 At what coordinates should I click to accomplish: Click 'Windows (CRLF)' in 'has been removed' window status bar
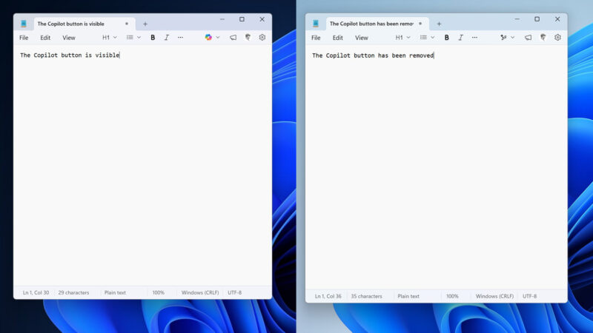[x=494, y=297]
